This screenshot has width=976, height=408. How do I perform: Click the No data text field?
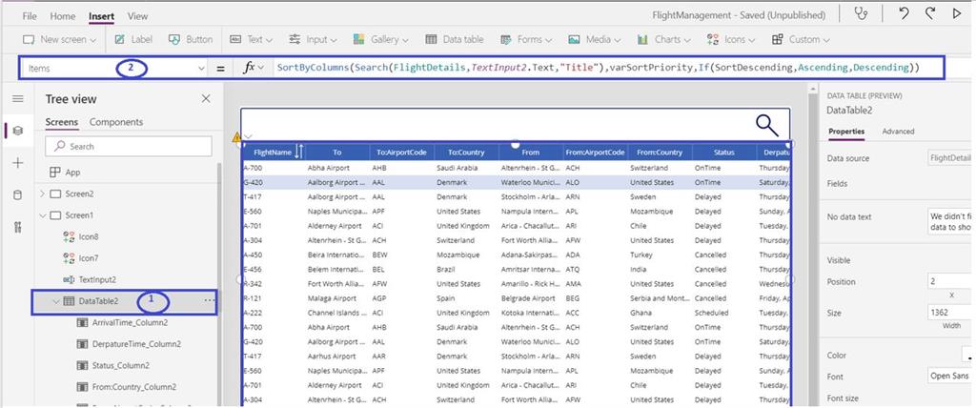pos(951,222)
